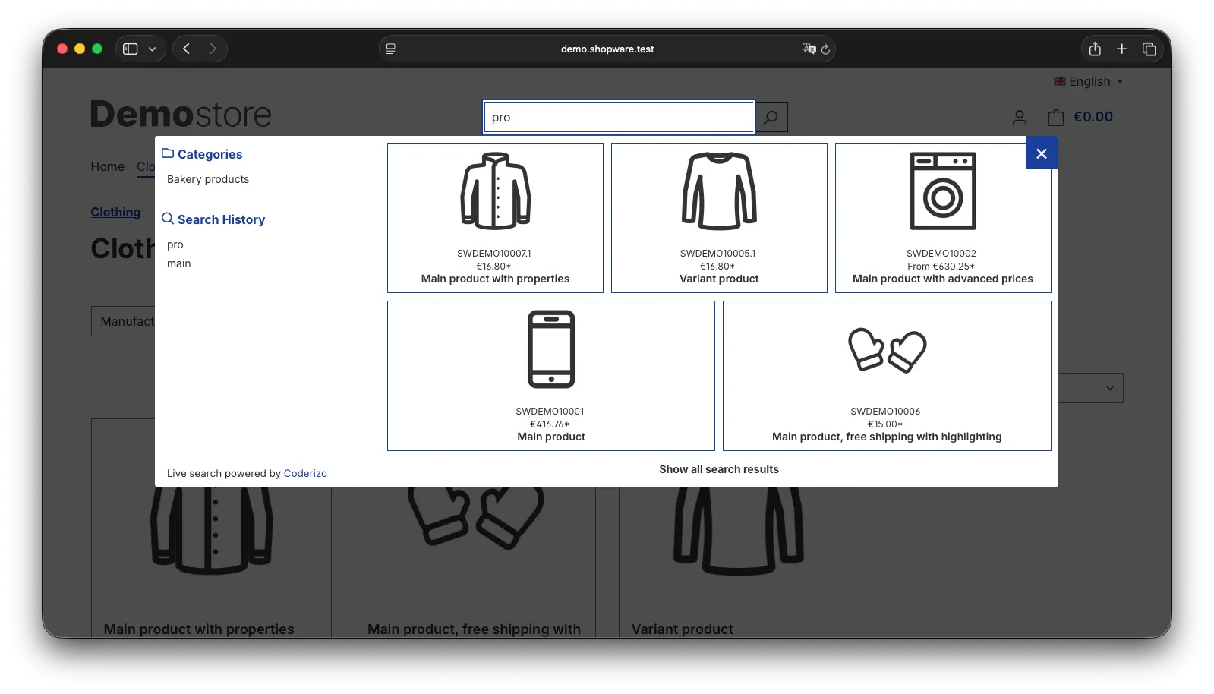Open a new browser tab with plus icon
The width and height of the screenshot is (1214, 694).
(1121, 49)
